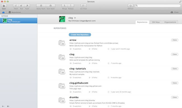Click the dramba repository folder icon
The width and height of the screenshot is (182, 108).
(x=62, y=100)
